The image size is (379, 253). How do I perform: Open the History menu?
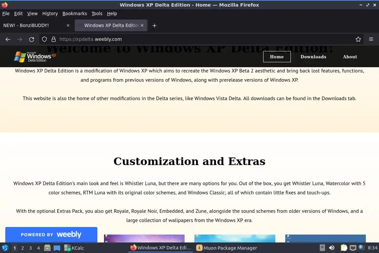[x=50, y=14]
